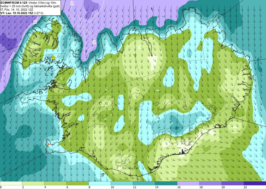This screenshot has width=266, height=189.
Task: Click the 18–20 m/s purple legend swatch
Action: click(210, 183)
